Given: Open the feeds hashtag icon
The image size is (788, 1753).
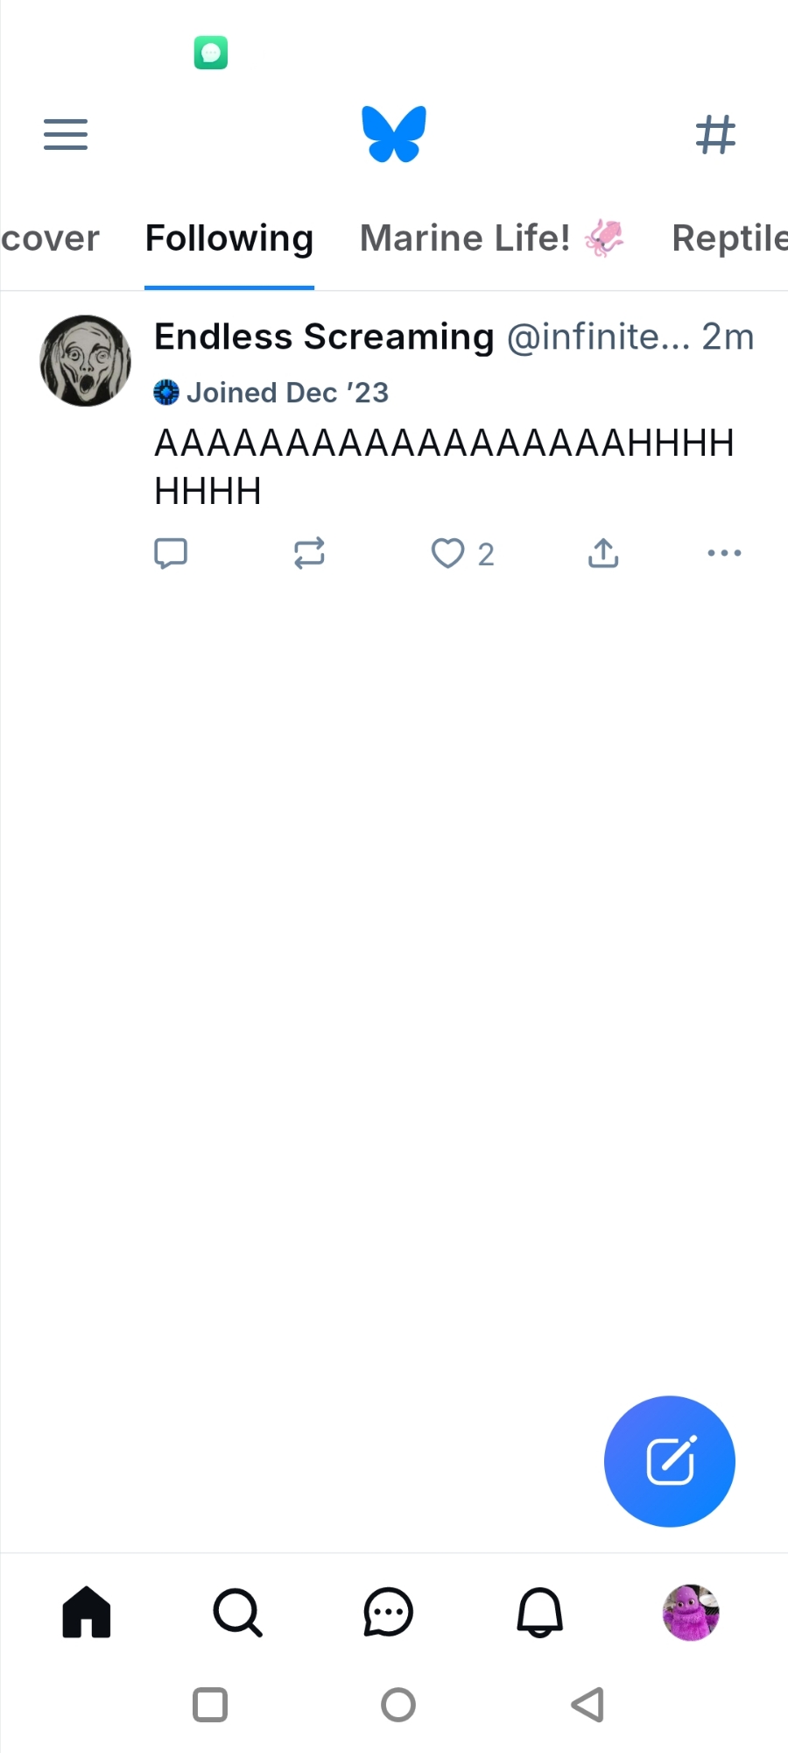Looking at the screenshot, I should [715, 134].
